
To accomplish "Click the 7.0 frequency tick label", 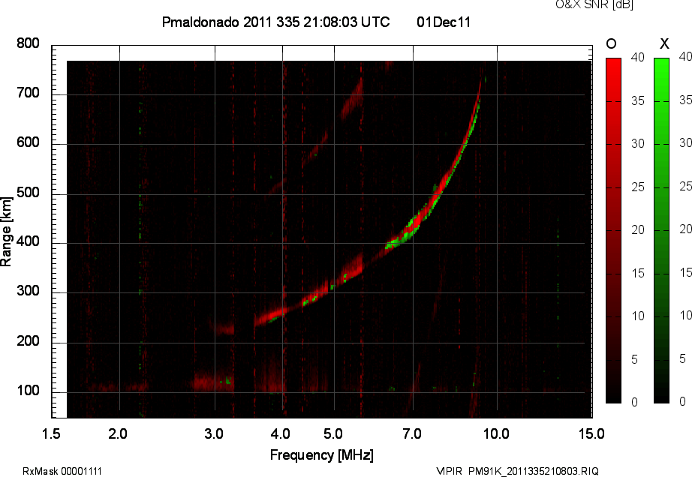I will (x=412, y=434).
